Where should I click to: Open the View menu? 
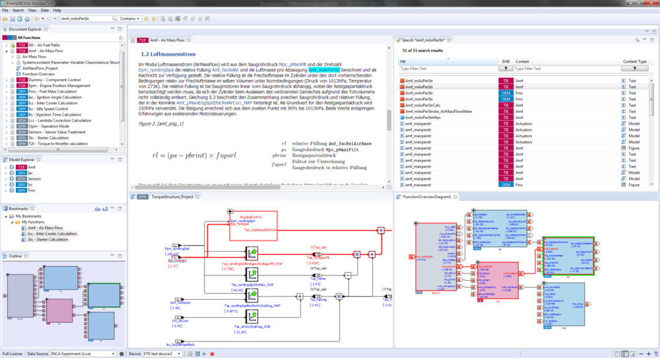[x=32, y=10]
